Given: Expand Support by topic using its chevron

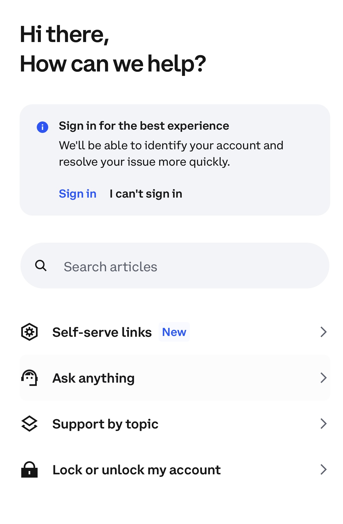Looking at the screenshot, I should pyautogui.click(x=323, y=424).
